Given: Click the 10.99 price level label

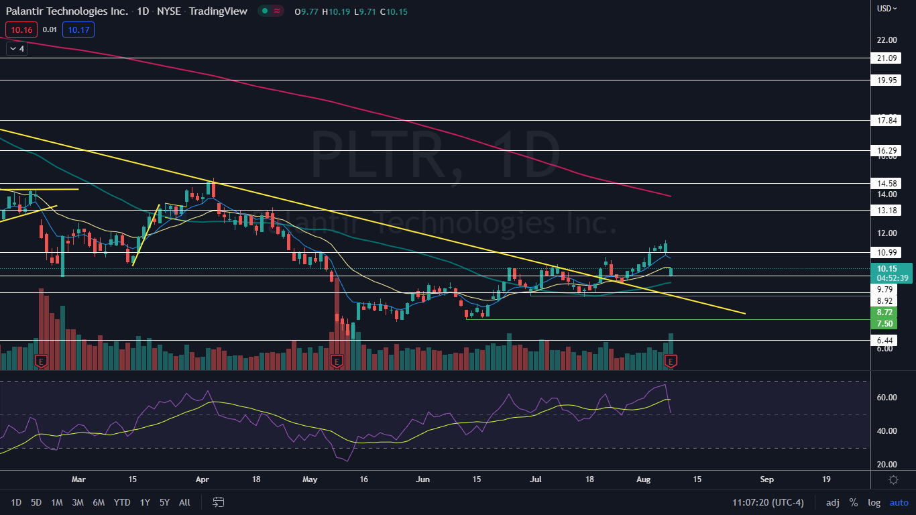Looking at the screenshot, I should (887, 253).
